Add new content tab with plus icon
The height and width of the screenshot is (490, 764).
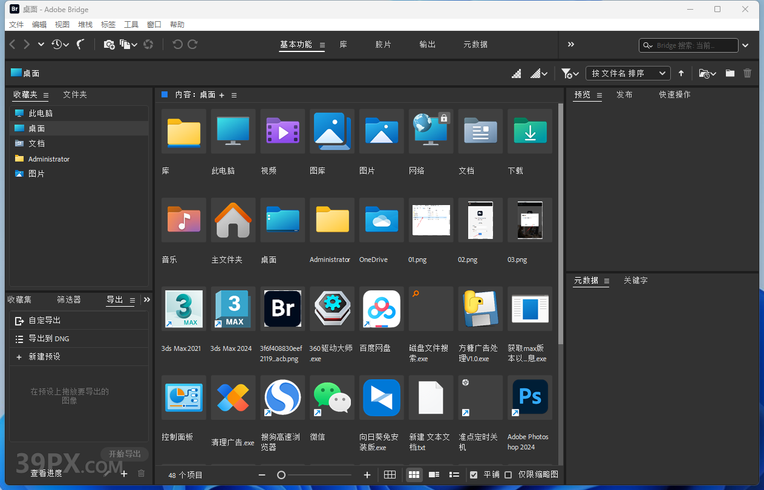[x=221, y=95]
